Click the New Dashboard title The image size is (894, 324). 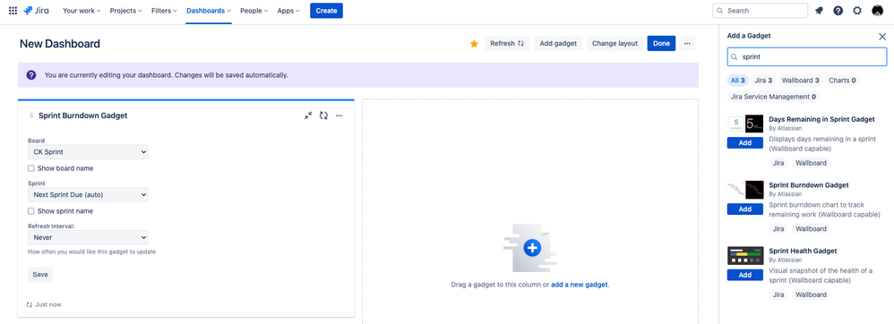coord(60,44)
